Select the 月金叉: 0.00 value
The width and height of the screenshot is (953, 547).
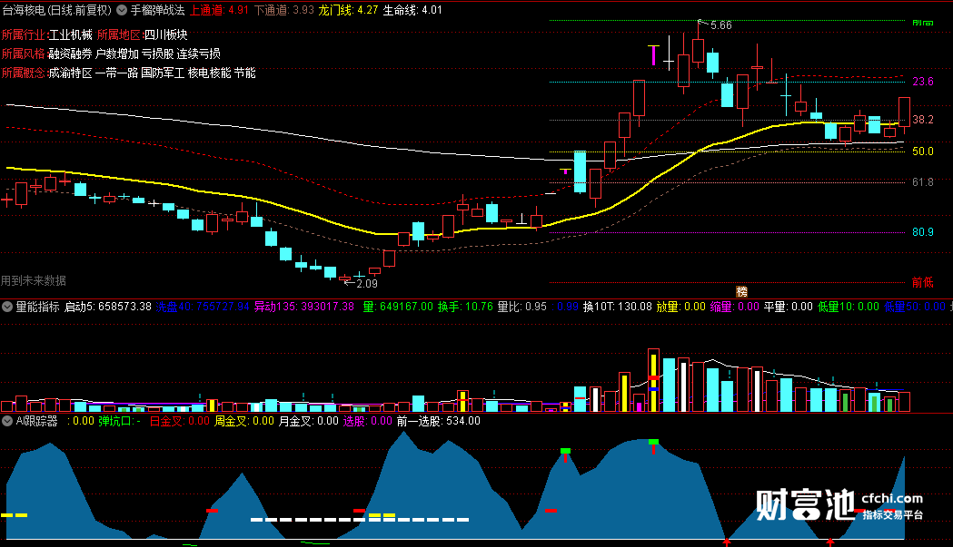(x=308, y=421)
